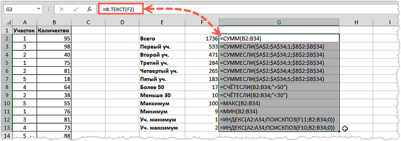Click the Enter checkmark formula bar icon
Screen dimensions: 401x141
coord(76,9)
